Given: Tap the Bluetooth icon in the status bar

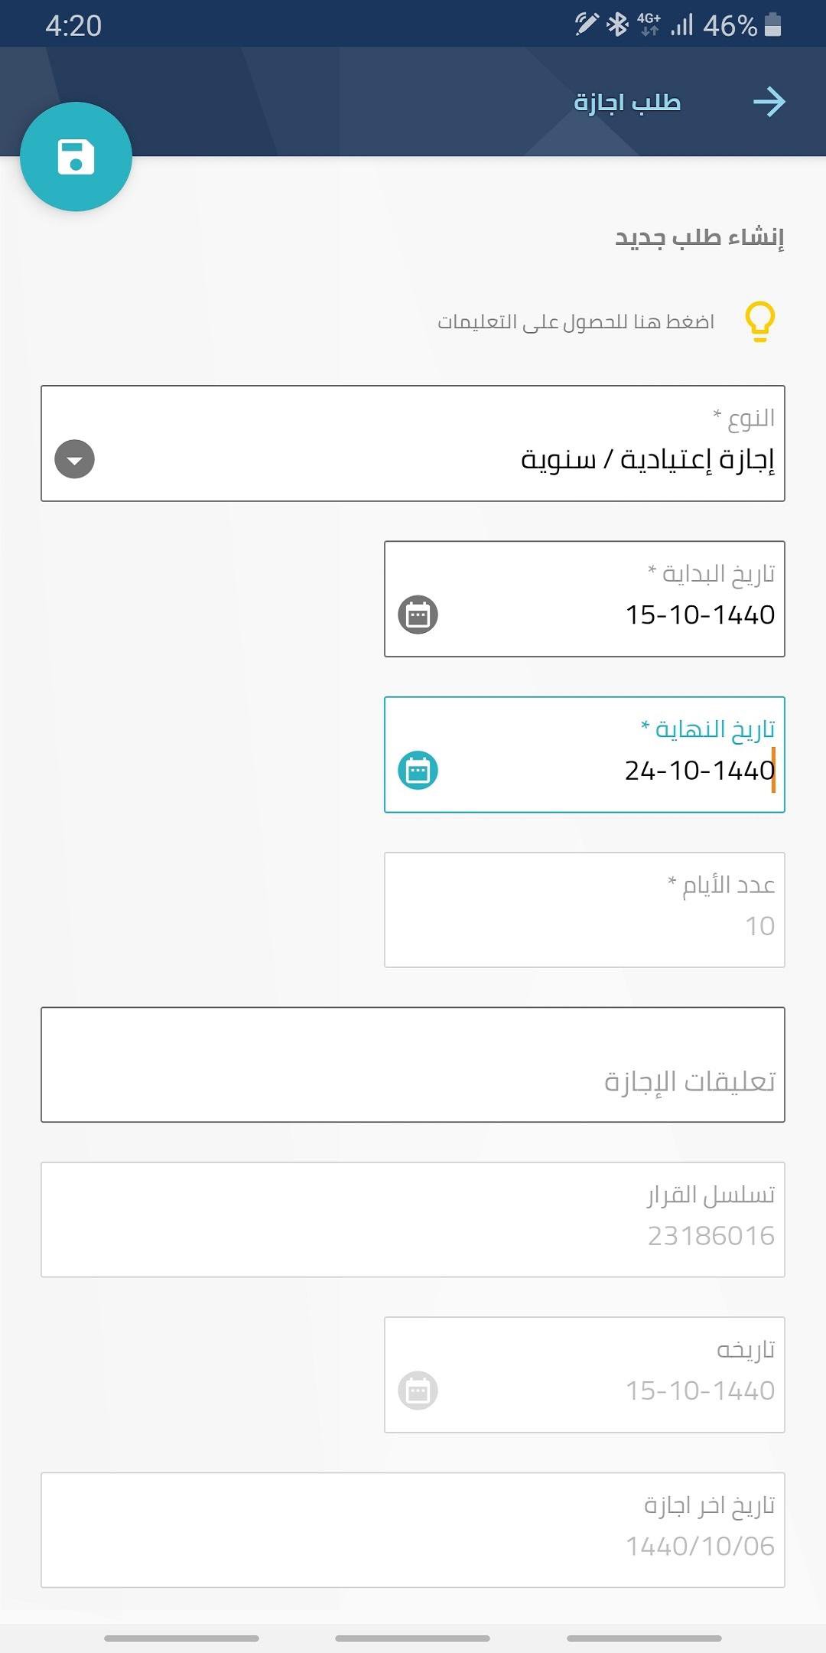Looking at the screenshot, I should point(616,24).
